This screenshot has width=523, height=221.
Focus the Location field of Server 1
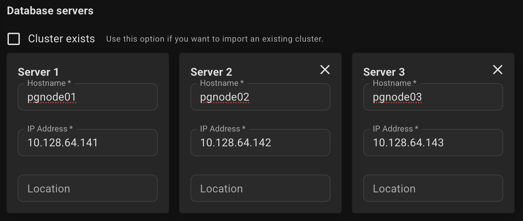tap(88, 188)
